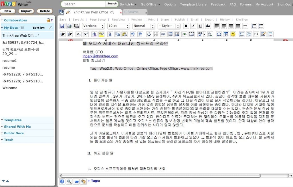Align text right

tap(231, 26)
